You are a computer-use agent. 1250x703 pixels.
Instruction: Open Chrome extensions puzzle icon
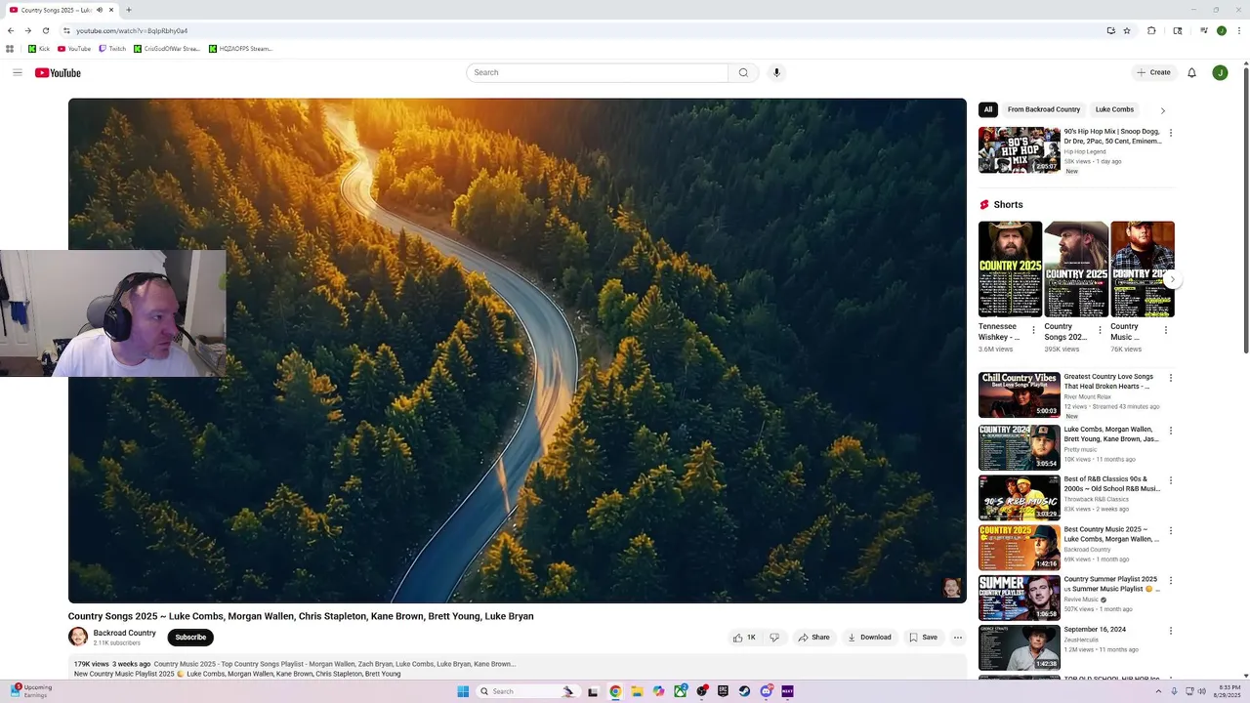(x=1151, y=30)
